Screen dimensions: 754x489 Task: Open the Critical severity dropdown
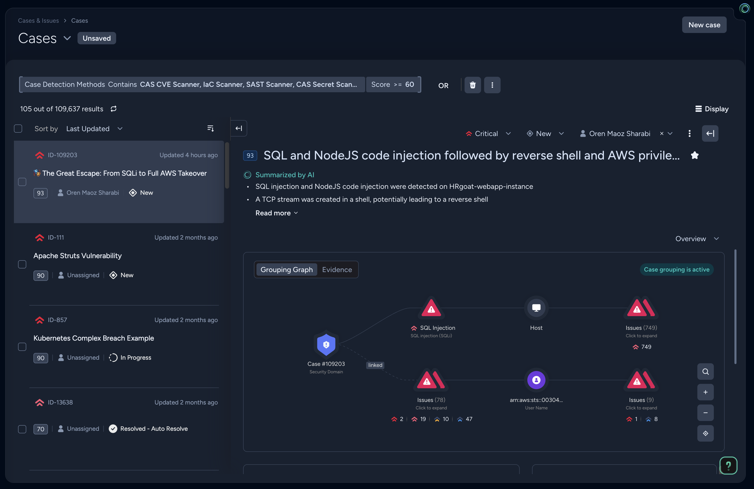coord(488,133)
